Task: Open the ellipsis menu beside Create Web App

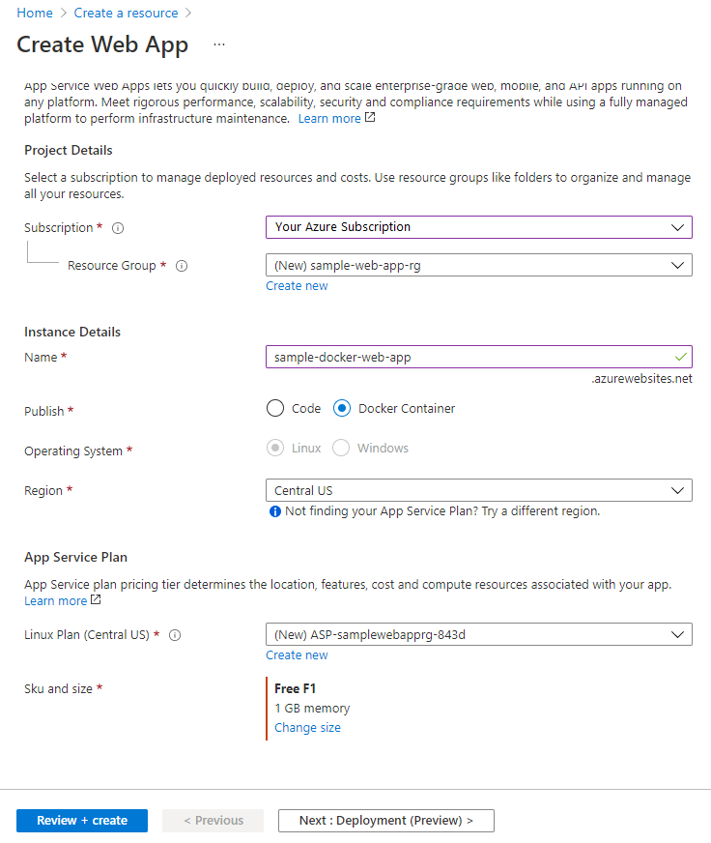Action: [x=218, y=44]
